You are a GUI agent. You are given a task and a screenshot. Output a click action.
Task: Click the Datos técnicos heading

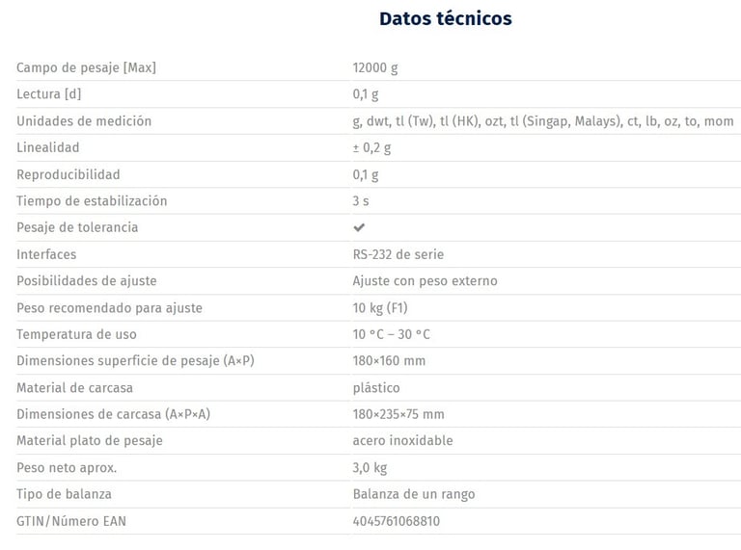click(445, 18)
